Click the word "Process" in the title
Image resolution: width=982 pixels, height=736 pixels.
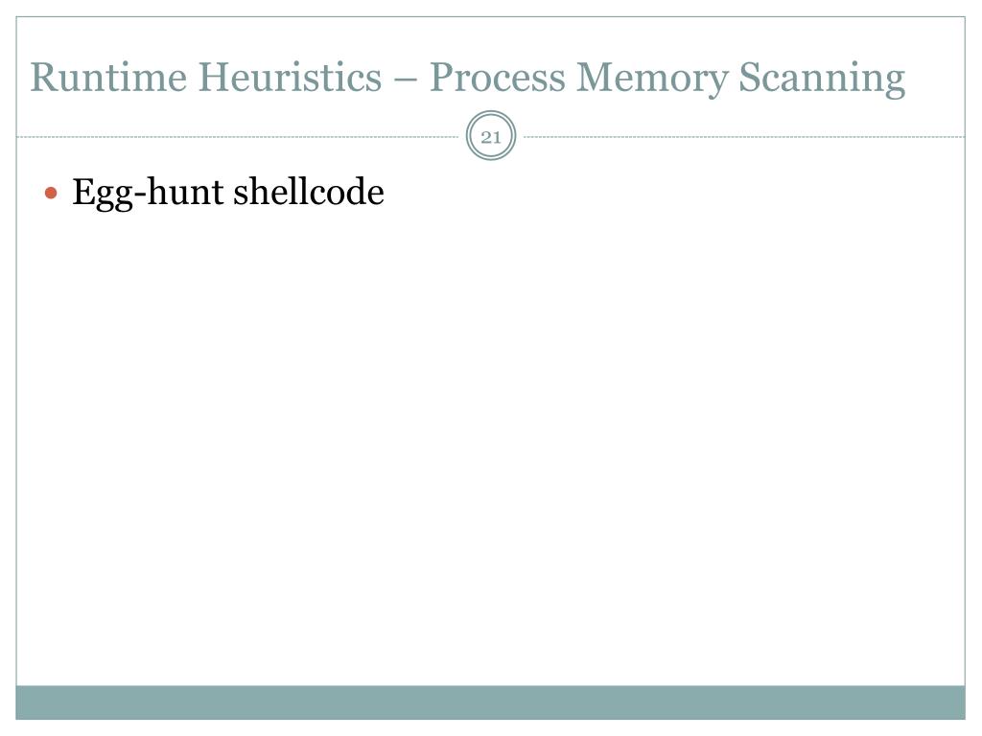[498, 77]
